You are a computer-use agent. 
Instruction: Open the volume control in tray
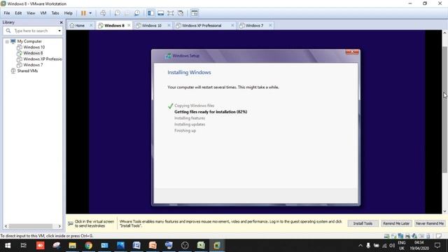(x=392, y=246)
